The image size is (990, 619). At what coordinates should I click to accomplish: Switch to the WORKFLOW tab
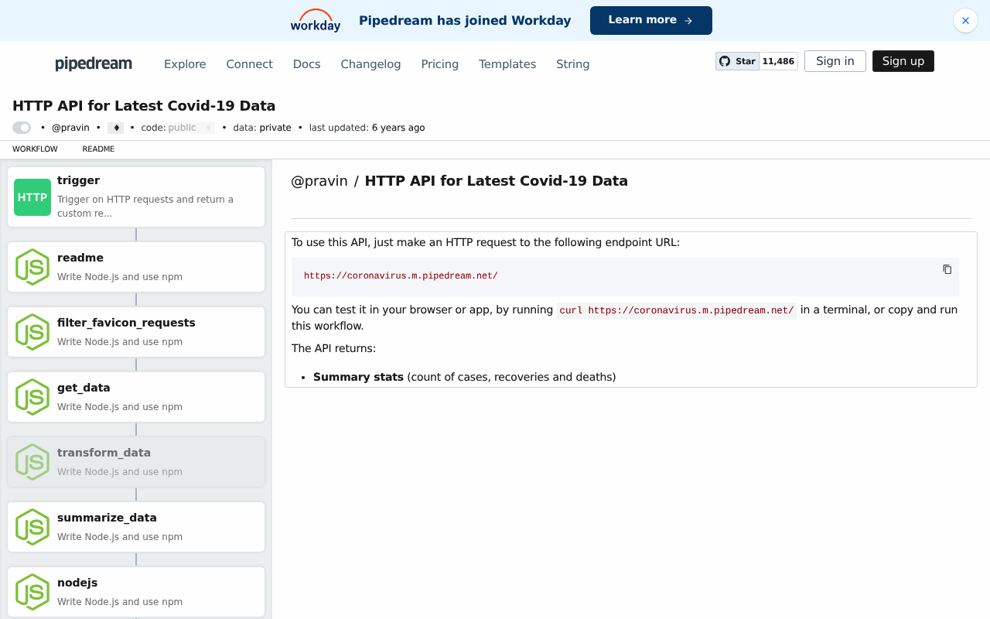click(35, 149)
